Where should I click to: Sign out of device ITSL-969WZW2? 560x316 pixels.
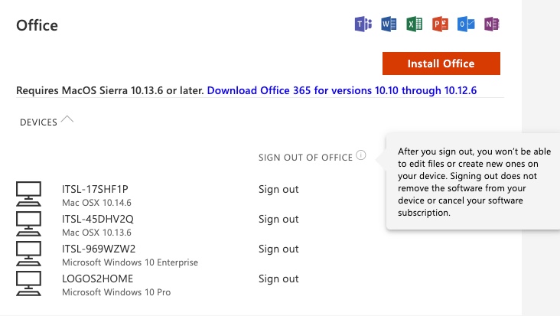(278, 249)
